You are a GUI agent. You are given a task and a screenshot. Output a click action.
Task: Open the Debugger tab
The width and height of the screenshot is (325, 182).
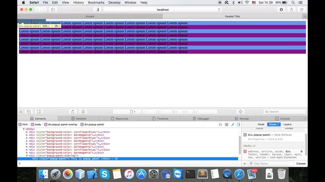click(201, 119)
